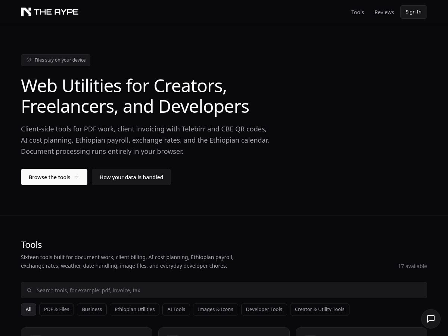Click the Files stay on your device badge
448x336 pixels.
coord(56,60)
